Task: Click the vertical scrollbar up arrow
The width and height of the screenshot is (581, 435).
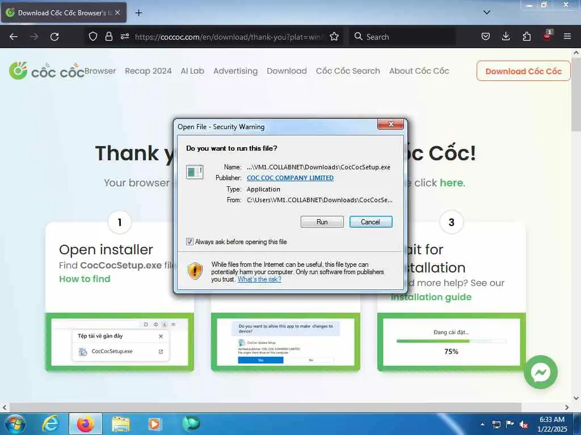Action: 576,53
